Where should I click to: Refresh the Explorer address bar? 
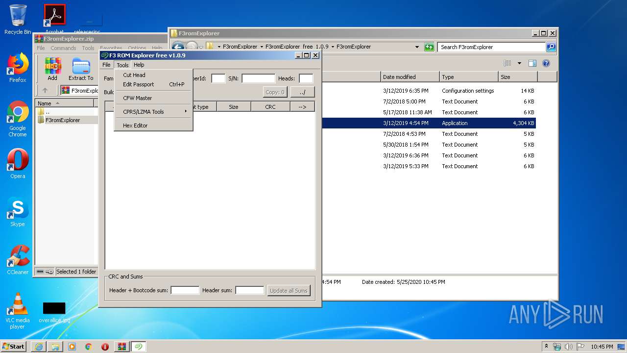(429, 47)
